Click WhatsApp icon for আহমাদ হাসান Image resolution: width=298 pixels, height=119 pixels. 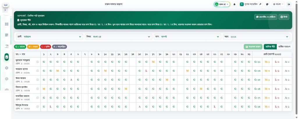click(x=38, y=71)
